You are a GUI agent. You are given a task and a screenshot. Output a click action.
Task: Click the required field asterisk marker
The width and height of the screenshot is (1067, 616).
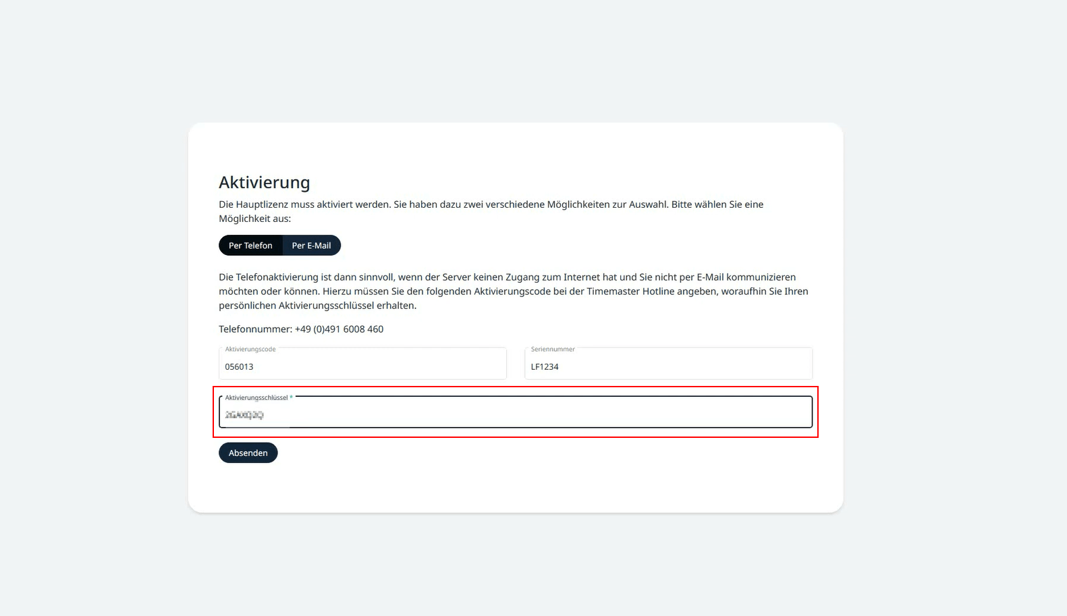(x=291, y=397)
